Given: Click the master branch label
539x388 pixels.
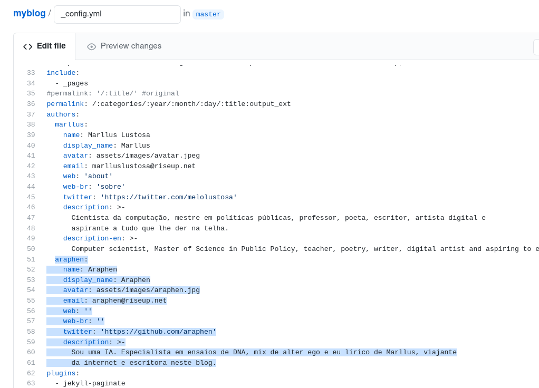Looking at the screenshot, I should 208,14.
